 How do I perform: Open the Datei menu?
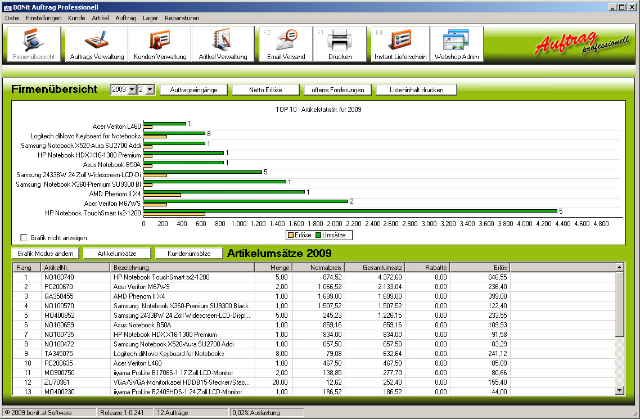[x=12, y=18]
